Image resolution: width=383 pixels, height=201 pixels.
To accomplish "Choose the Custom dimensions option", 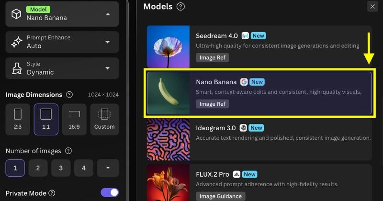I will (104, 120).
